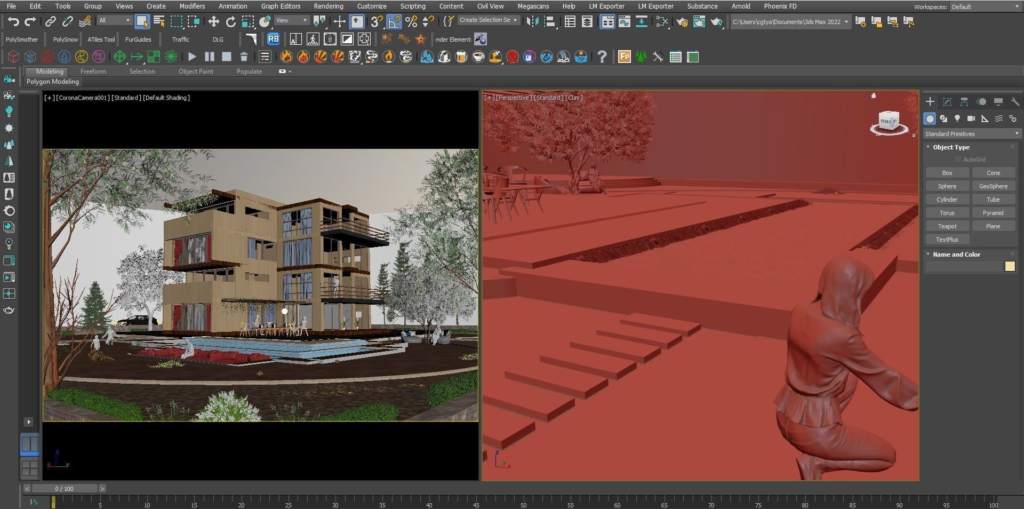Open the Phoenix FD menu
This screenshot has width=1024, height=509.
(780, 6)
